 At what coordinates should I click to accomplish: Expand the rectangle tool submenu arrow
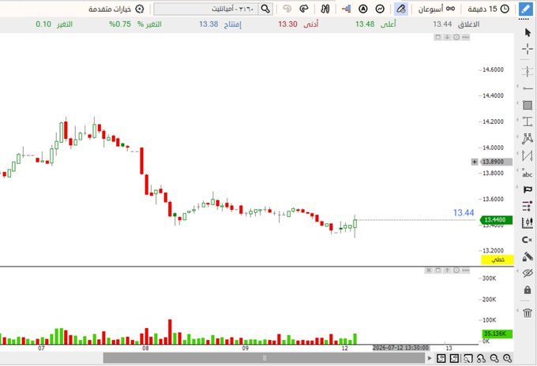pos(517,103)
